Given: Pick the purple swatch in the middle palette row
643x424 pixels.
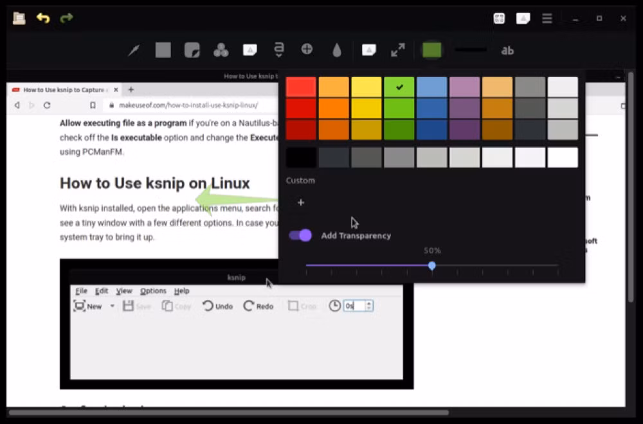Looking at the screenshot, I should (464, 108).
